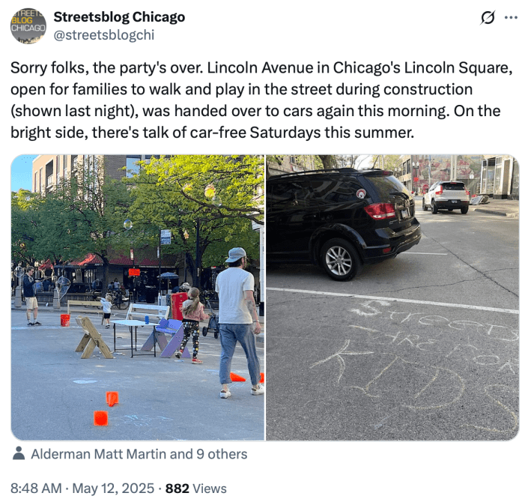Open tagged list Alderman Matt Martin and 9 others
The width and height of the screenshot is (531, 502).
(139, 454)
